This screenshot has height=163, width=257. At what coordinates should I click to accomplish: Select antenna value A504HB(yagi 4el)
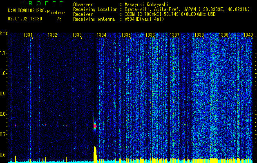pyautogui.click(x=144, y=19)
